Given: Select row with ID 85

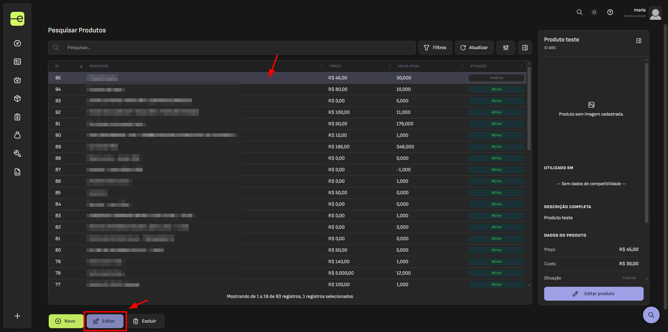Looking at the screenshot, I should pyautogui.click(x=287, y=193).
